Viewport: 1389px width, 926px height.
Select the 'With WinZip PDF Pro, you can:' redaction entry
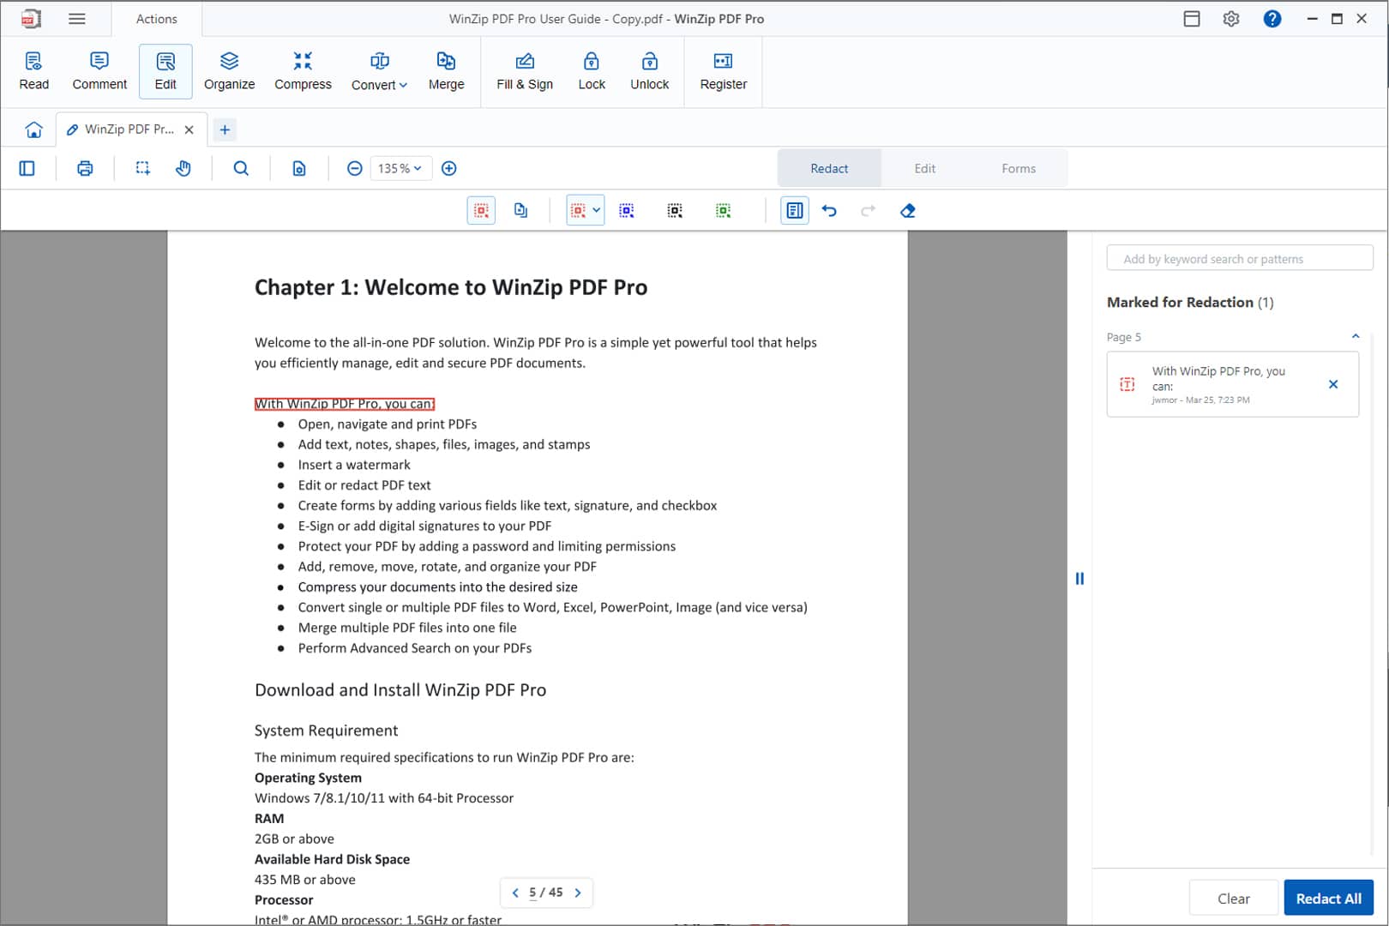1233,384
